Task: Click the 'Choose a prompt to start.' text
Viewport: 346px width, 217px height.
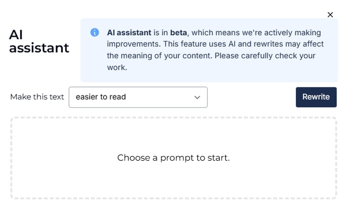Action: click(174, 158)
